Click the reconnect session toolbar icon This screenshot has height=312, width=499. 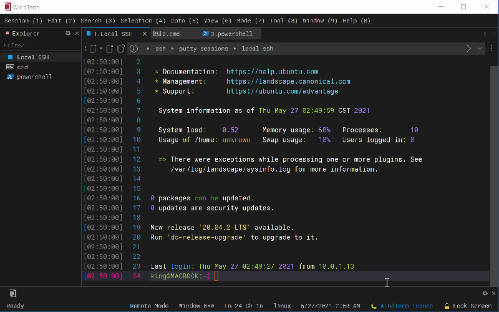click(x=121, y=49)
